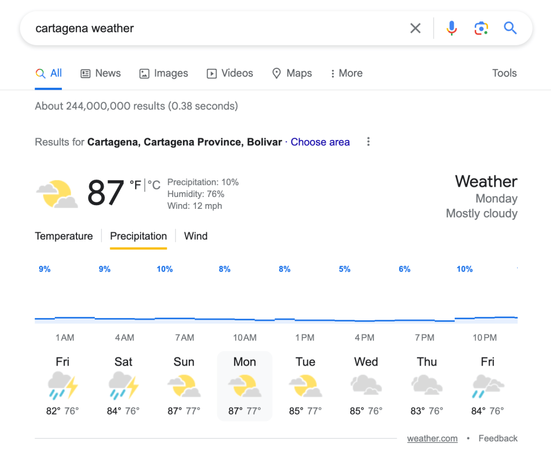Image resolution: width=551 pixels, height=471 pixels.
Task: Switch to the Temperature chart tab
Action: point(63,236)
